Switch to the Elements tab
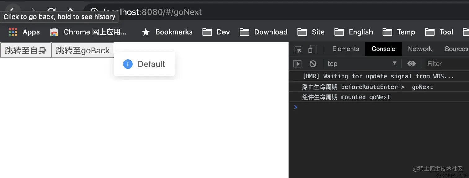The height and width of the screenshot is (178, 469). pyautogui.click(x=346, y=49)
